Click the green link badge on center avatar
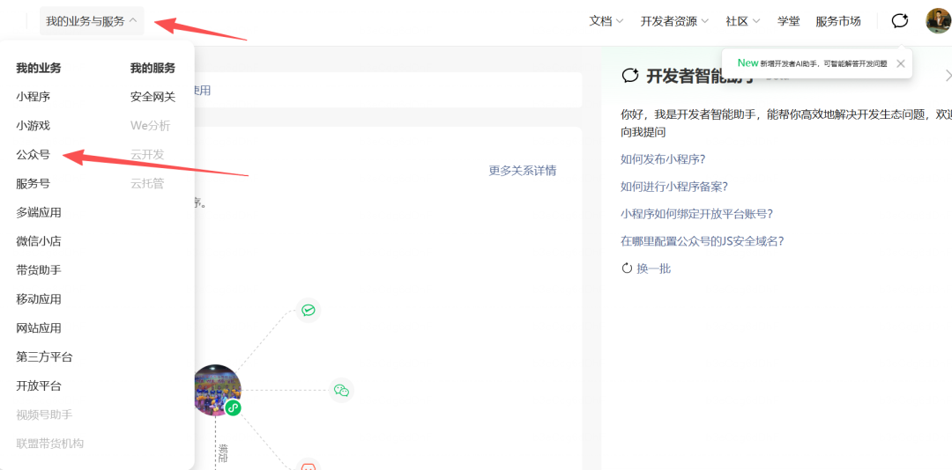The image size is (952, 470). (233, 408)
